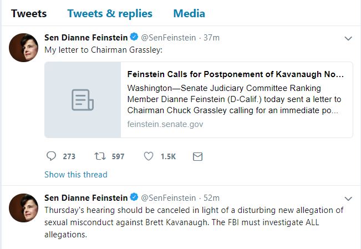The image size is (361, 249).
Task: Open the @SenFeinstein handle on first tweet
Action: pyautogui.click(x=169, y=38)
